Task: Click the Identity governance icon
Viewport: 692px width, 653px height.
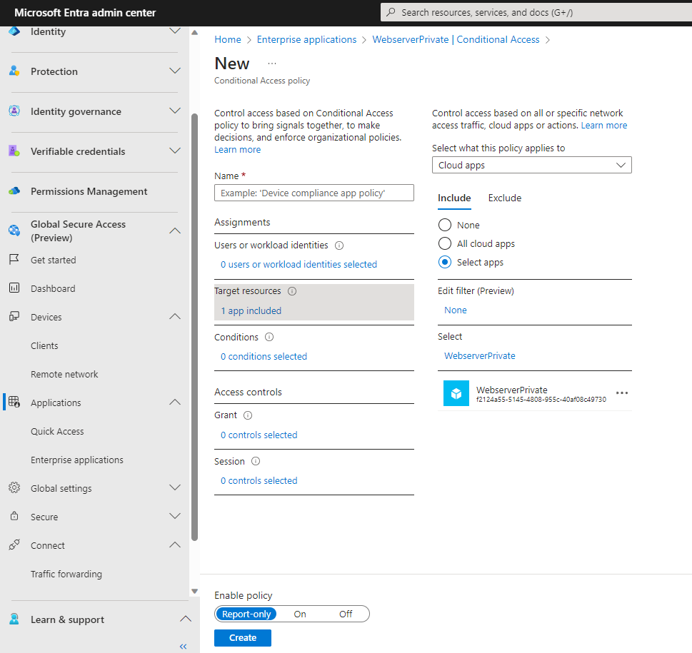Action: tap(14, 111)
